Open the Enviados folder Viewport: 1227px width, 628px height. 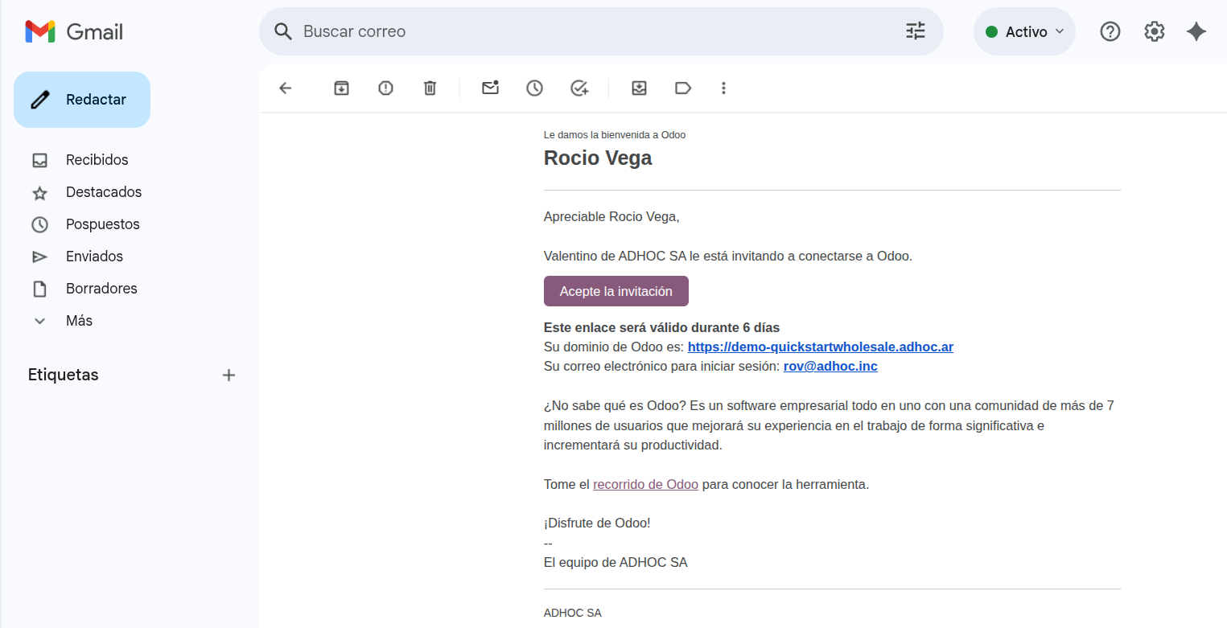click(x=94, y=257)
